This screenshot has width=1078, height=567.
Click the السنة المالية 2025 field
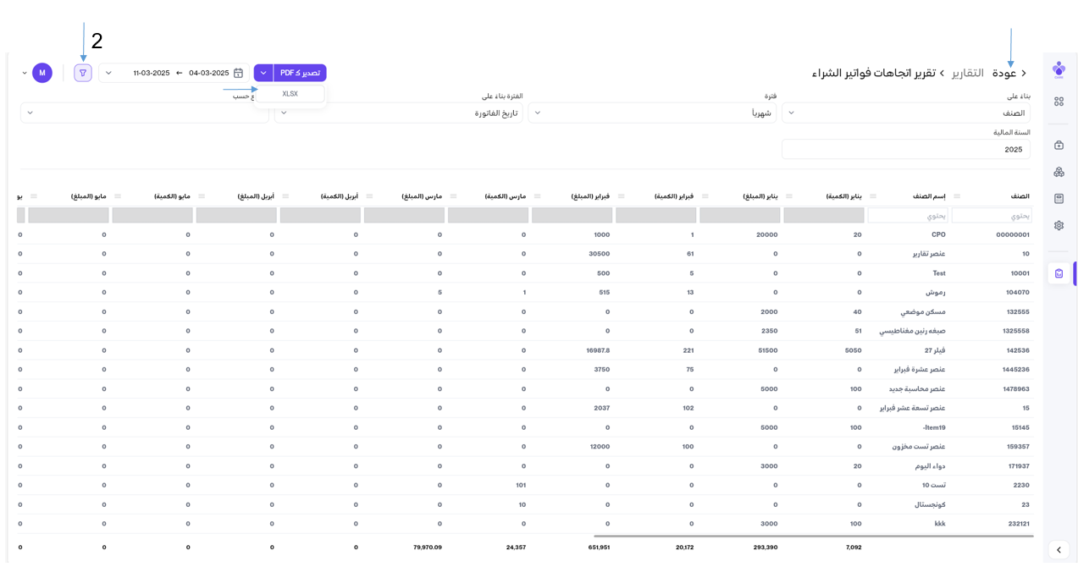pyautogui.click(x=905, y=149)
